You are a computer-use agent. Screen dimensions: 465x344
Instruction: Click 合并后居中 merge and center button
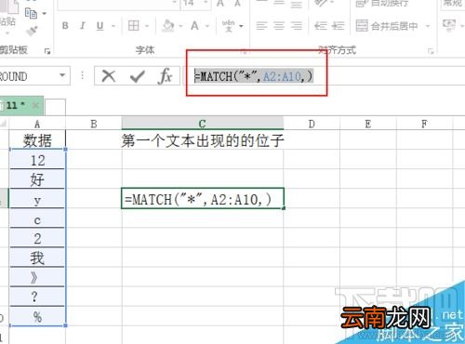pos(387,26)
